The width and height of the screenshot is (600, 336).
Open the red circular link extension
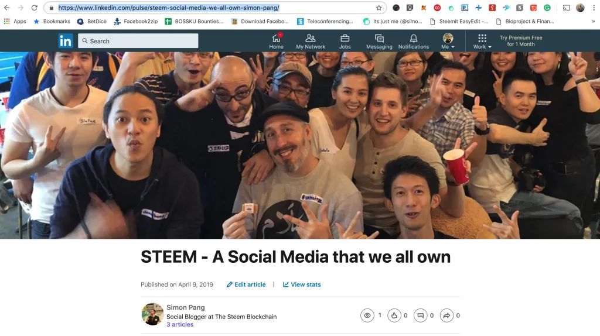click(437, 8)
